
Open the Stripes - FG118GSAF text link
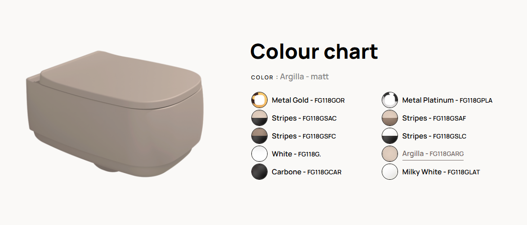click(434, 118)
